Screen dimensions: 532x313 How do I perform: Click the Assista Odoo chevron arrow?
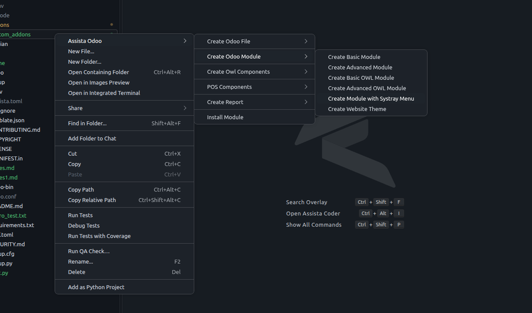tap(185, 41)
